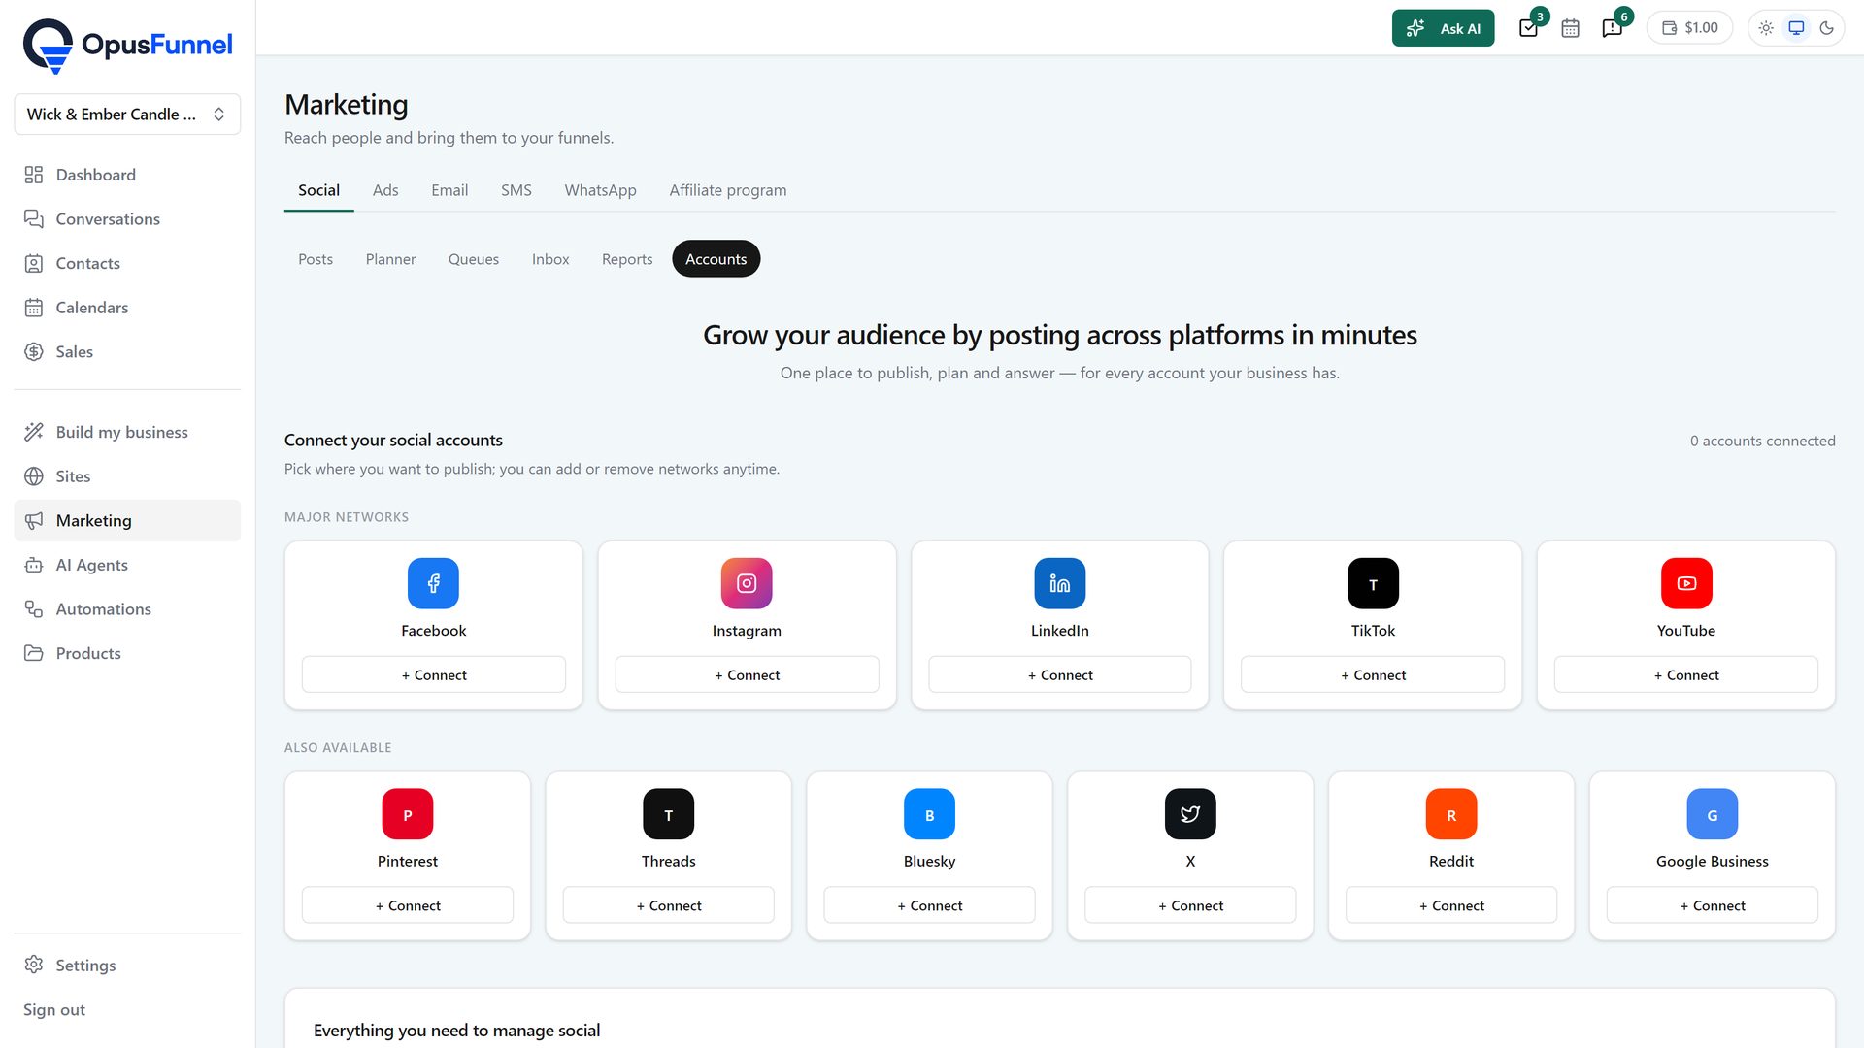The image size is (1864, 1048).
Task: Open Dashboard in the sidebar
Action: tap(127, 175)
